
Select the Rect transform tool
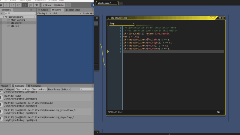(x=25, y=5)
